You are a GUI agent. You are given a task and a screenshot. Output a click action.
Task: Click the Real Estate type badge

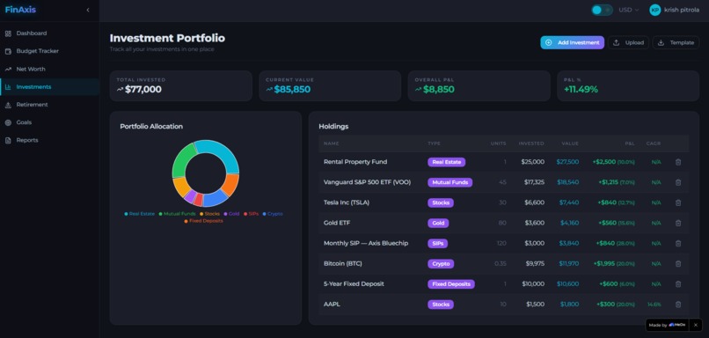pyautogui.click(x=446, y=162)
